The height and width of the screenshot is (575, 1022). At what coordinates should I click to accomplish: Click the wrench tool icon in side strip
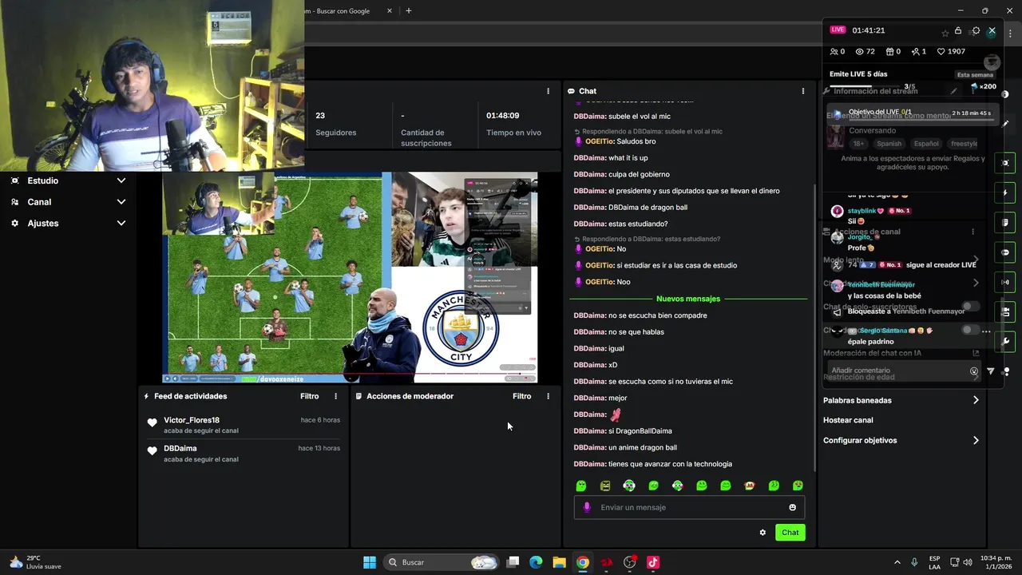[1005, 341]
